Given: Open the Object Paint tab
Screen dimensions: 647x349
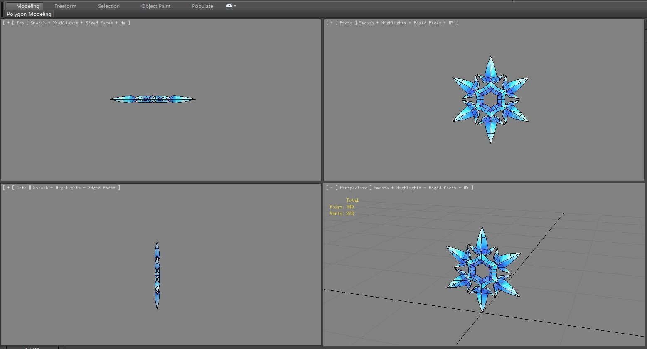Looking at the screenshot, I should tap(156, 6).
